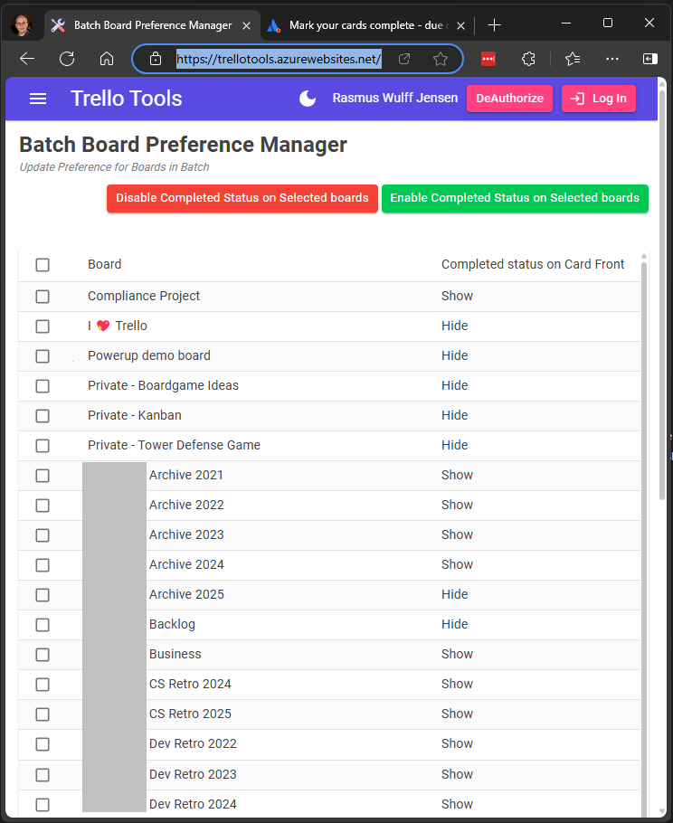Image resolution: width=673 pixels, height=823 pixels.
Task: Open browser settings and more menu
Action: pyautogui.click(x=612, y=59)
